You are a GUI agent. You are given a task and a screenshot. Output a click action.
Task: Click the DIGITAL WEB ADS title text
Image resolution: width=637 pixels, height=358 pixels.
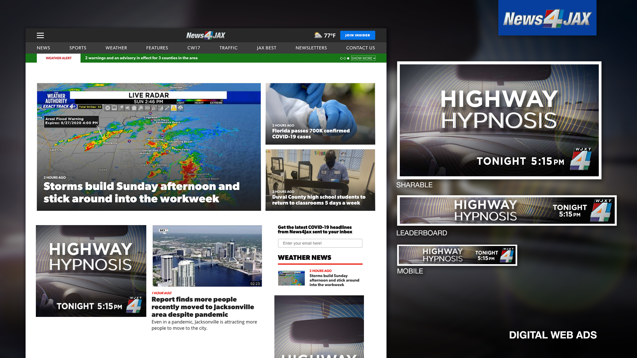[x=553, y=335]
